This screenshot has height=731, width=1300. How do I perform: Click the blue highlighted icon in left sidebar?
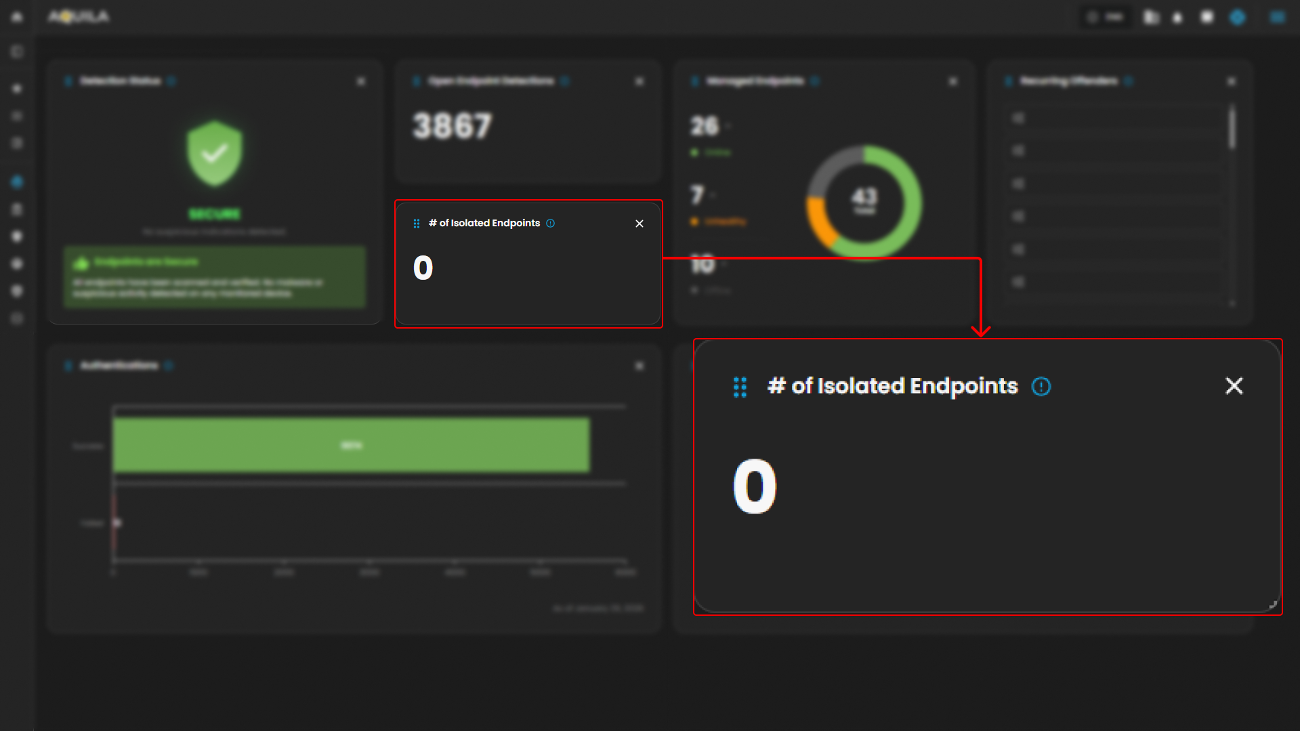(x=17, y=182)
